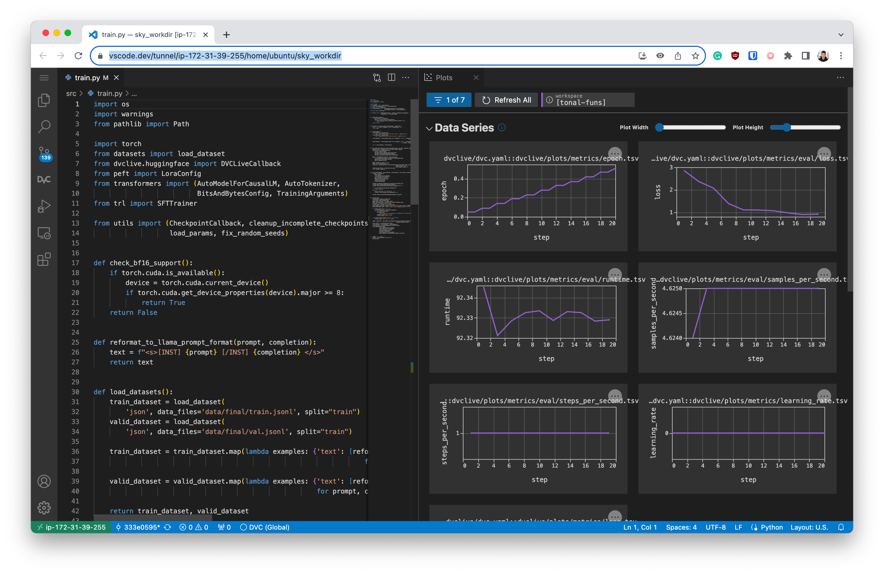Open the Run and Debug view

(44, 206)
